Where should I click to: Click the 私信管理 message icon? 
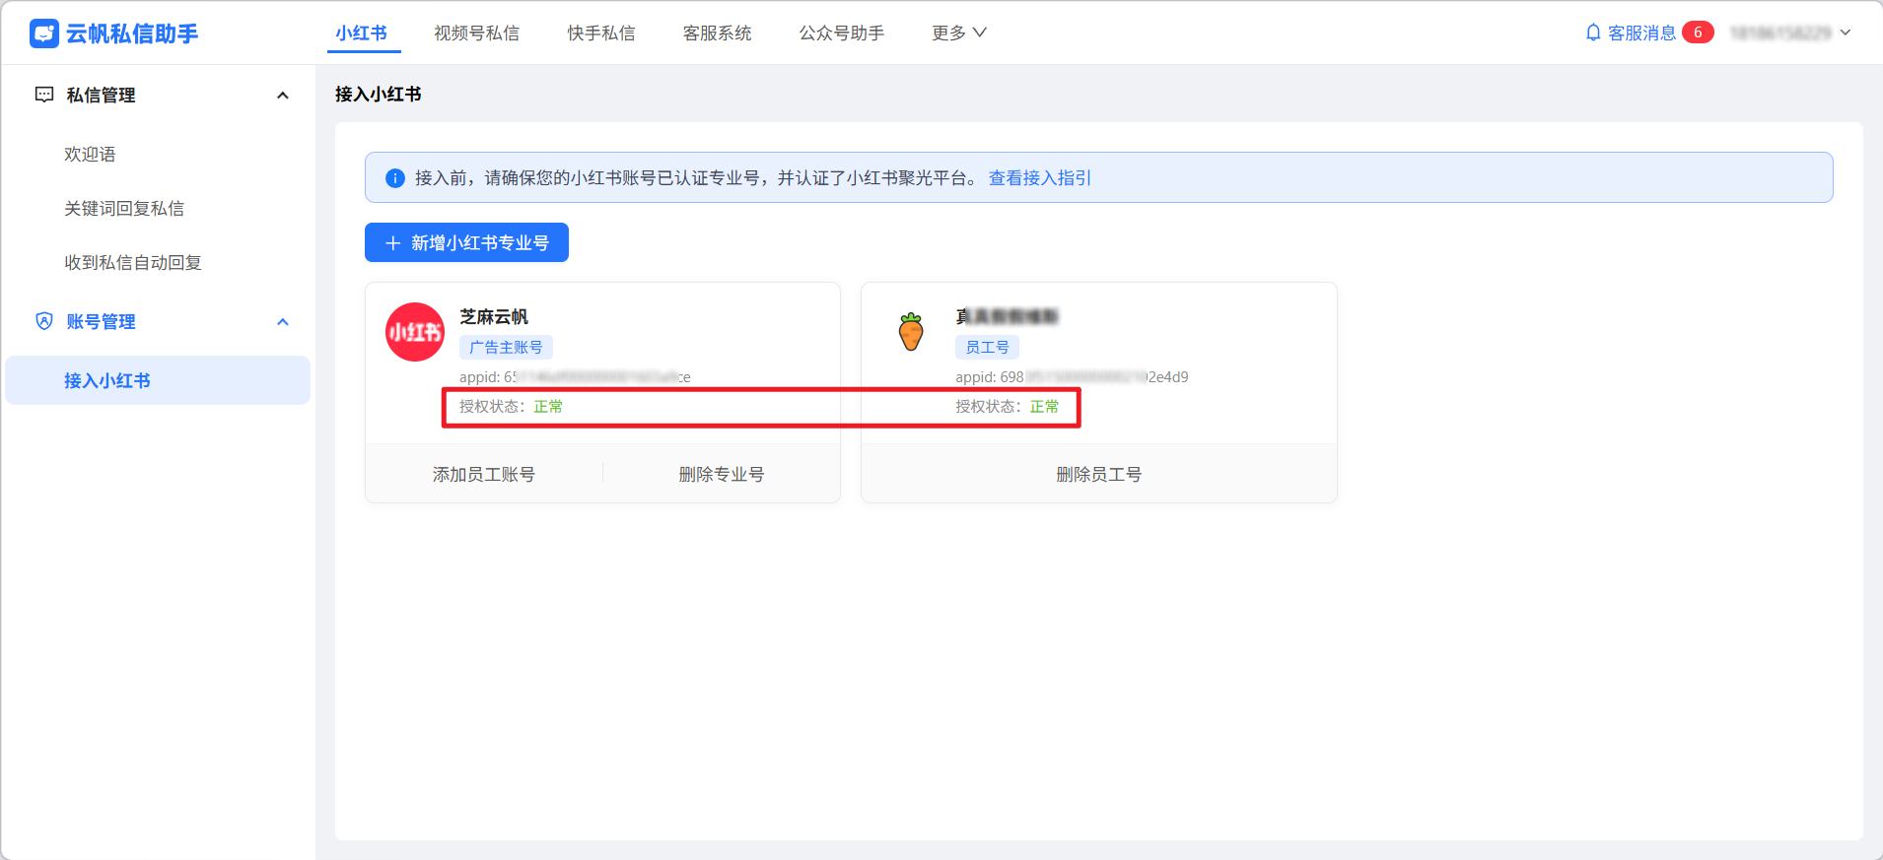coord(44,95)
